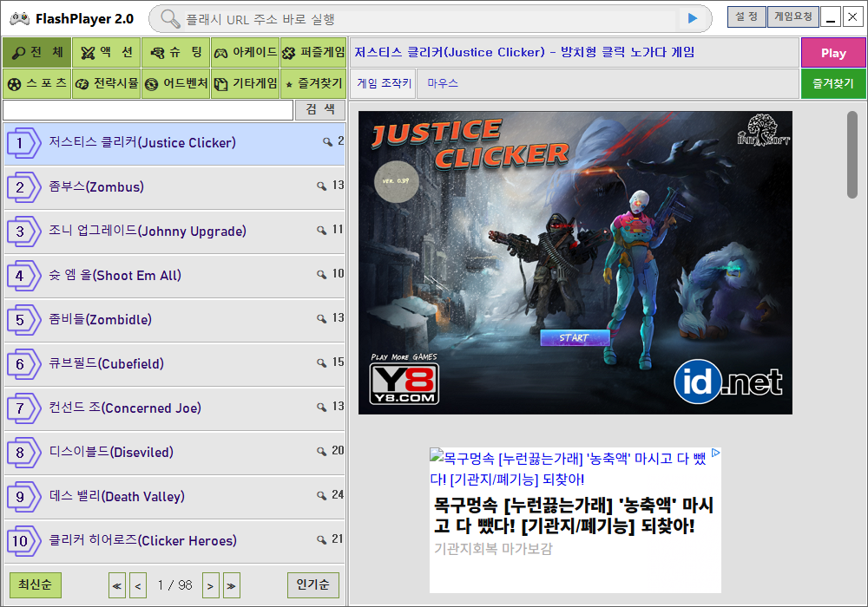Image resolution: width=868 pixels, height=607 pixels.
Task: Click the Y8.COM logo in preview
Action: pyautogui.click(x=404, y=383)
